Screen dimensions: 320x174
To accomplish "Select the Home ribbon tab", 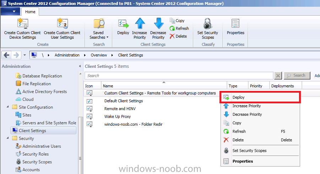I will click(30, 12).
